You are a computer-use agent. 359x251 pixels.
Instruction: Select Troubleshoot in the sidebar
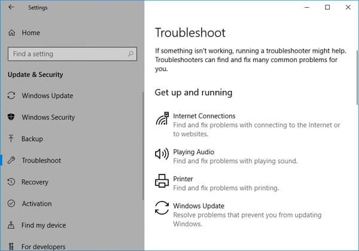(41, 161)
